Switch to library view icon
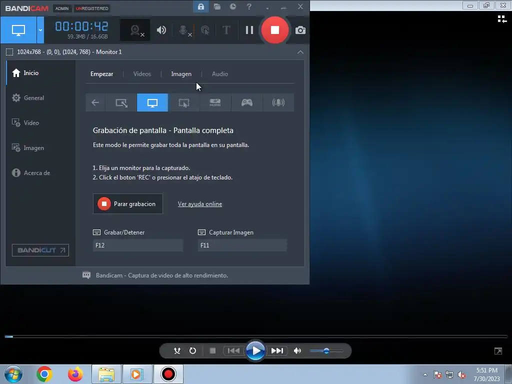This screenshot has width=512, height=384. point(502,19)
